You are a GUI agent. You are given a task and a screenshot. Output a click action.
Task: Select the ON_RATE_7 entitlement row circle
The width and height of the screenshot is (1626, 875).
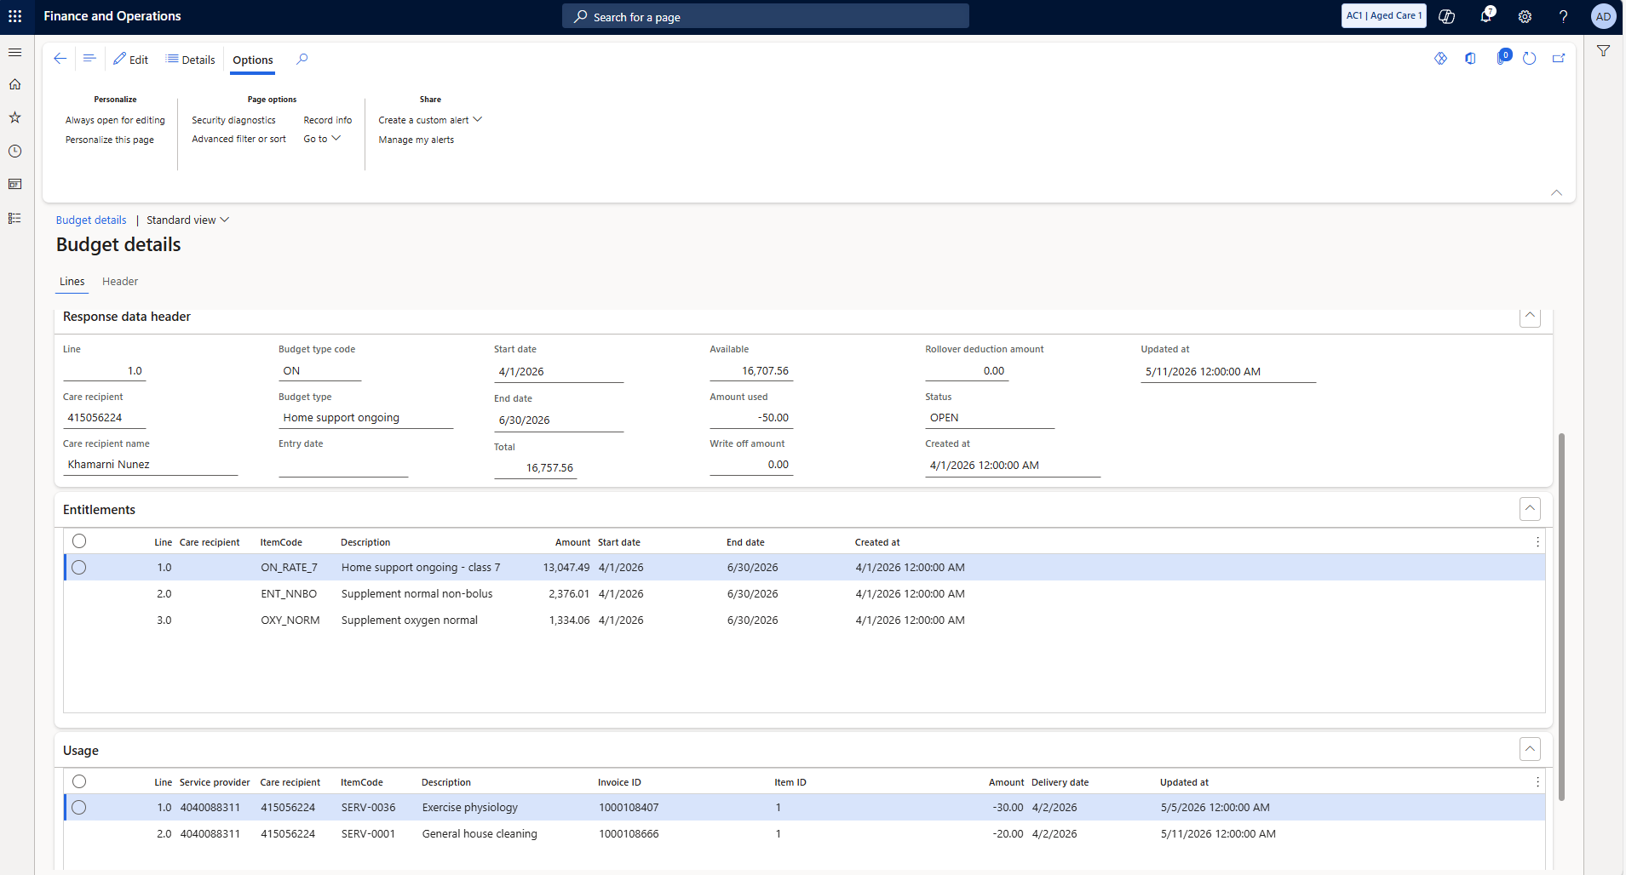[x=79, y=568]
